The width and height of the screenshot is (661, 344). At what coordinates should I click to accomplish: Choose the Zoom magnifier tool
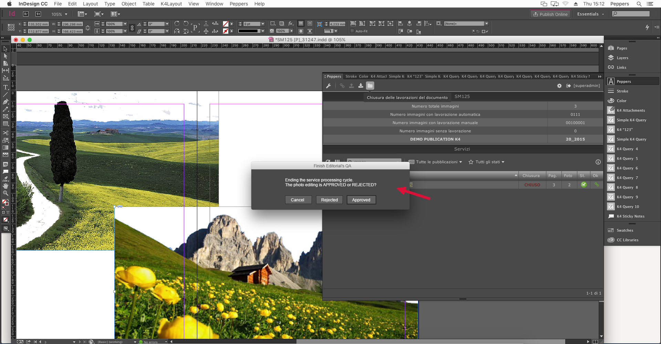click(x=6, y=193)
